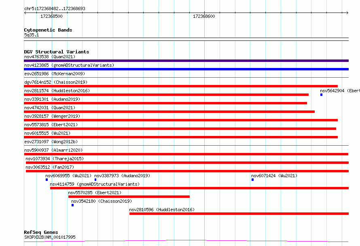Screen dimensions: 360x246
Task: Click the chr5:172368482..172368693 region label
Action: (55, 8)
